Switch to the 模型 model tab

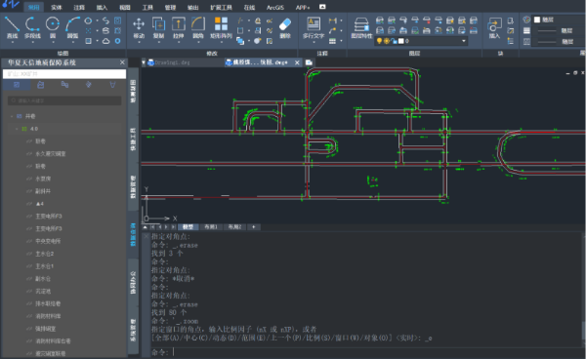[x=188, y=227]
